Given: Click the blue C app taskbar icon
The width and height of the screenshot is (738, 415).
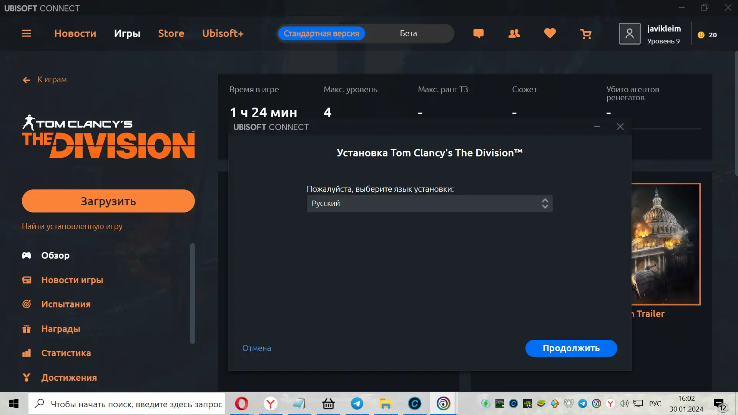Looking at the screenshot, I should pyautogui.click(x=414, y=403).
